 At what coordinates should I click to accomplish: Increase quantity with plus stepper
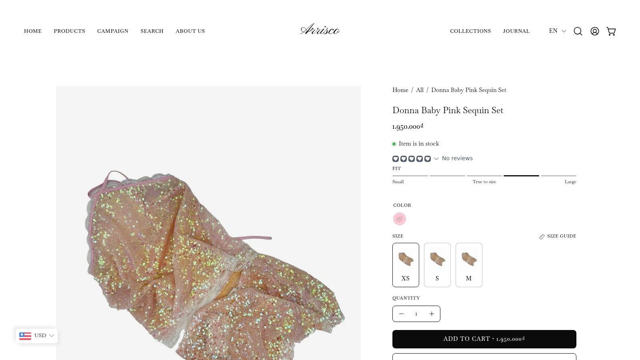point(432,314)
